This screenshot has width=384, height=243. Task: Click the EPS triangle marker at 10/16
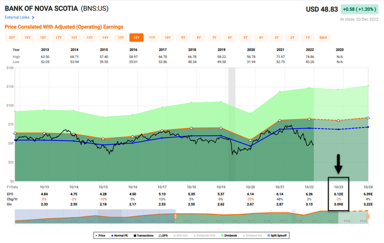[x=133, y=136]
